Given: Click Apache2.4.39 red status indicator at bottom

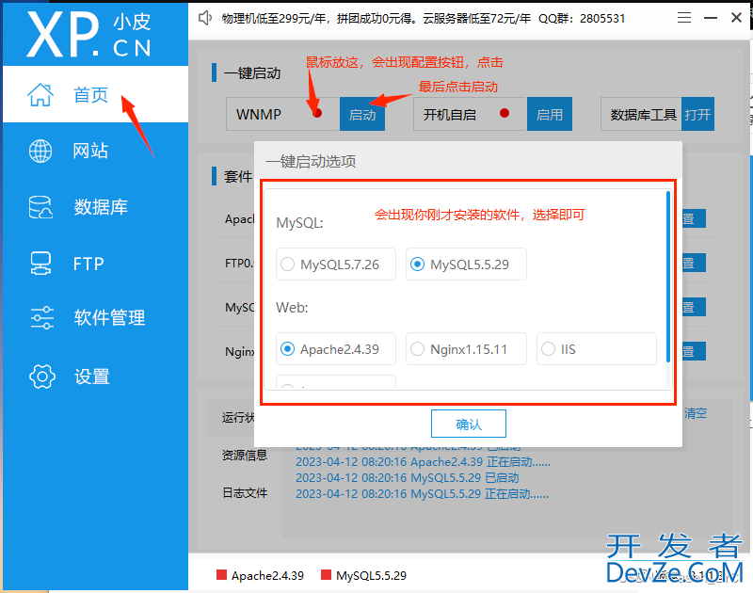Looking at the screenshot, I should point(221,575).
